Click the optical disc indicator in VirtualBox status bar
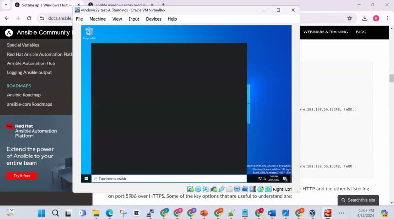This screenshot has width=394, height=219. click(198, 189)
